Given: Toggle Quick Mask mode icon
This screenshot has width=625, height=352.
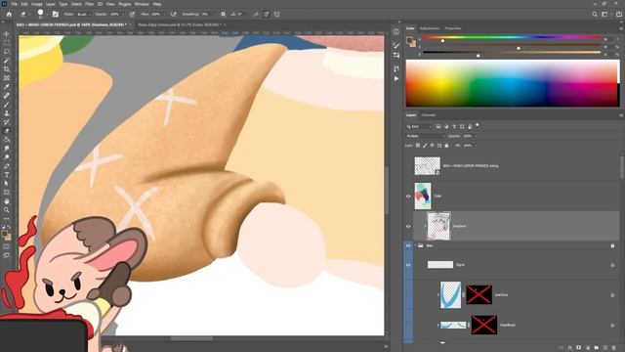Looking at the screenshot, I should (7, 246).
